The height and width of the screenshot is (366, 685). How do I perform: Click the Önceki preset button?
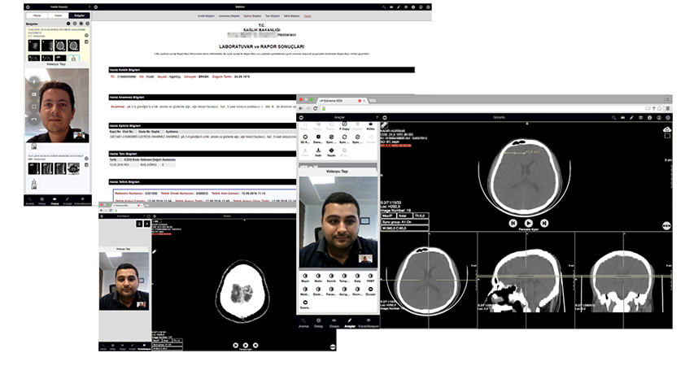pyautogui.click(x=370, y=291)
